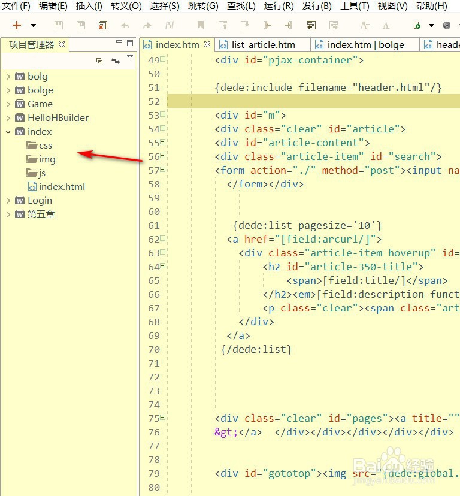Click the collapse all icon in project manager

coord(99,61)
